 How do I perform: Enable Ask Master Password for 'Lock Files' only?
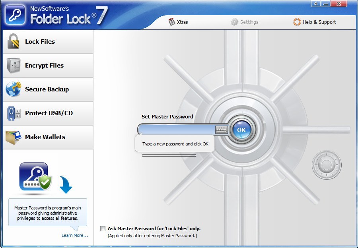(x=102, y=228)
